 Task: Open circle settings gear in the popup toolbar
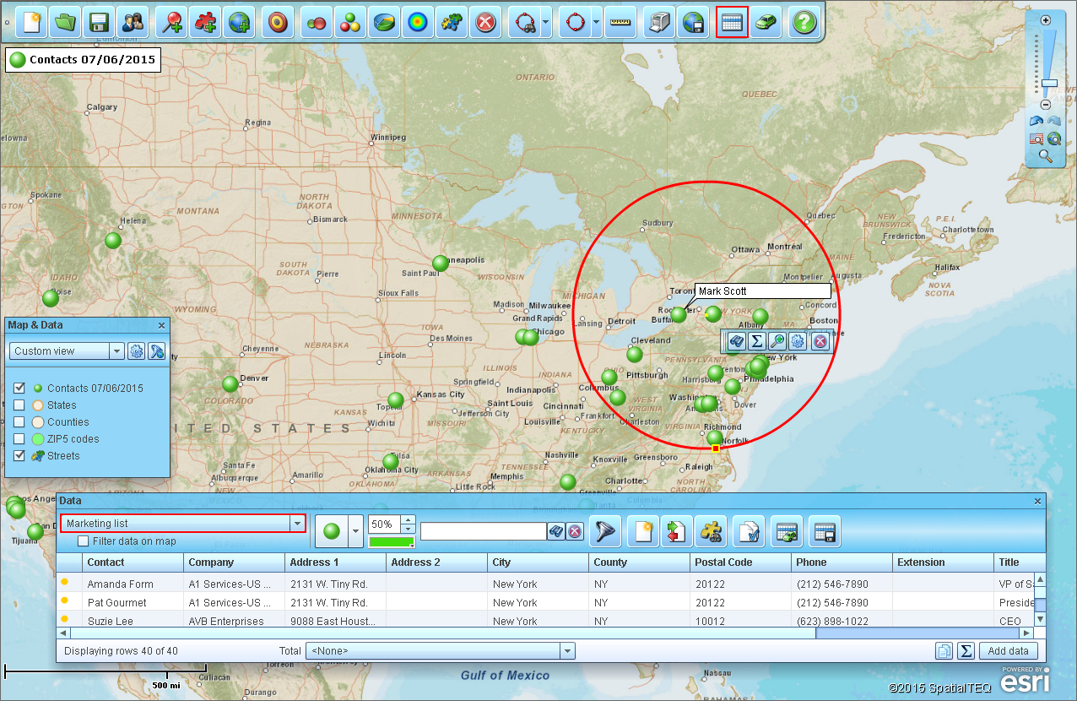click(x=798, y=341)
